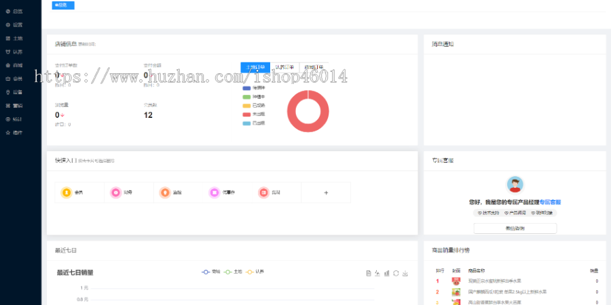Toggle the 种植中 green legend swatch

tap(246, 97)
